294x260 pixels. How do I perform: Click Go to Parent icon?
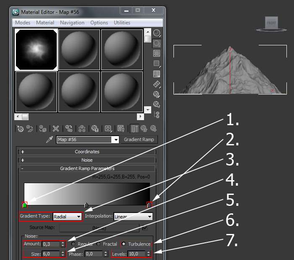[144, 129]
